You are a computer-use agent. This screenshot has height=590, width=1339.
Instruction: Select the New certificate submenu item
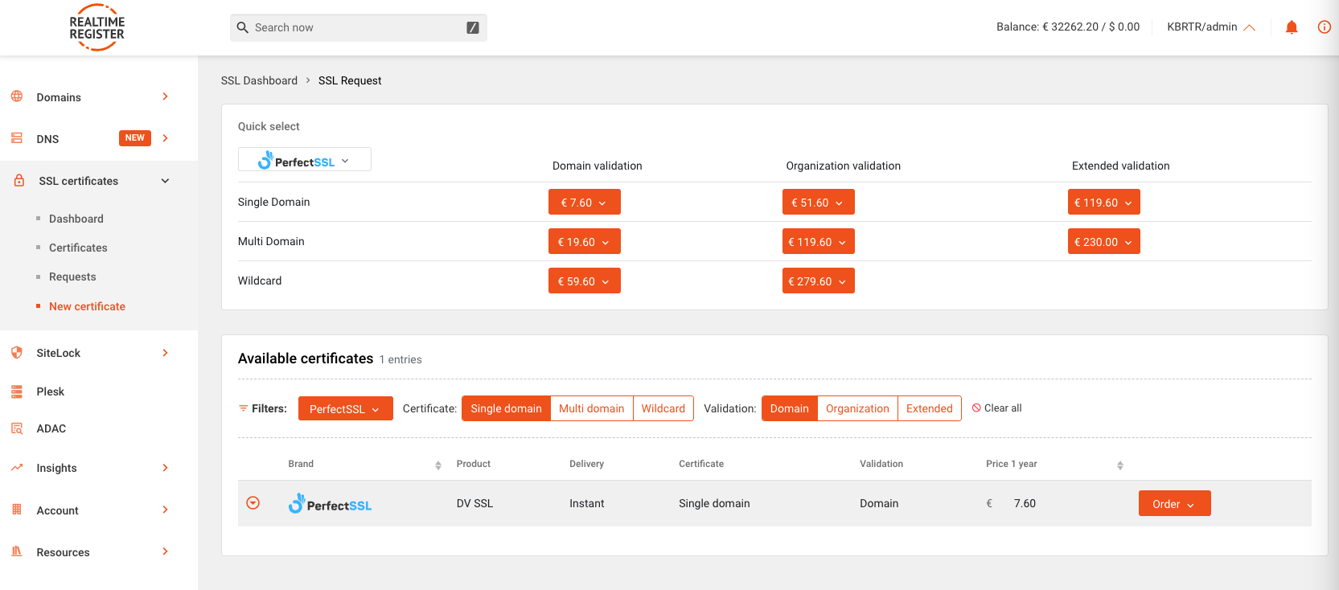(x=87, y=306)
